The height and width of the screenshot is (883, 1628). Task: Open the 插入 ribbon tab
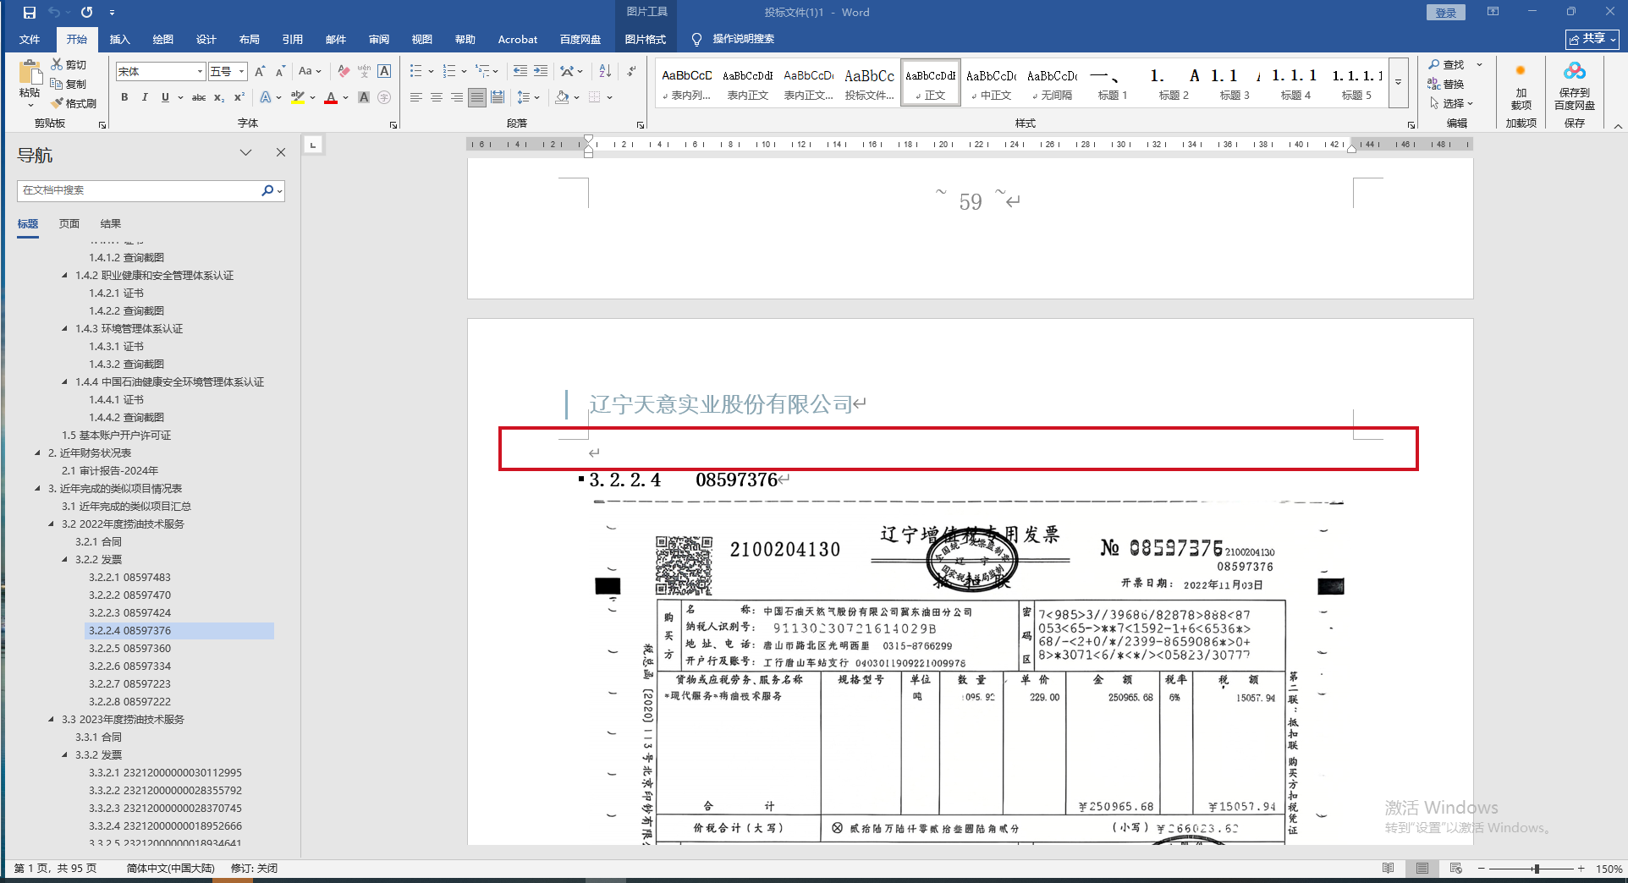pos(119,39)
